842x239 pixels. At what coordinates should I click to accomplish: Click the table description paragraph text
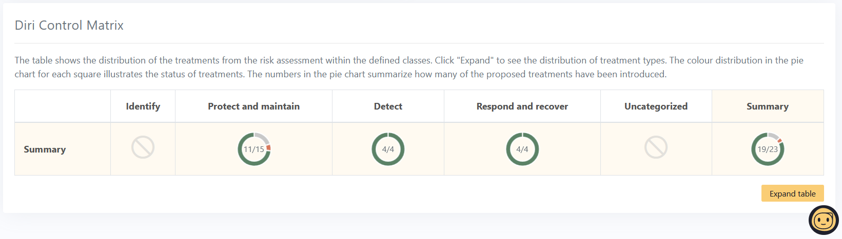point(409,67)
